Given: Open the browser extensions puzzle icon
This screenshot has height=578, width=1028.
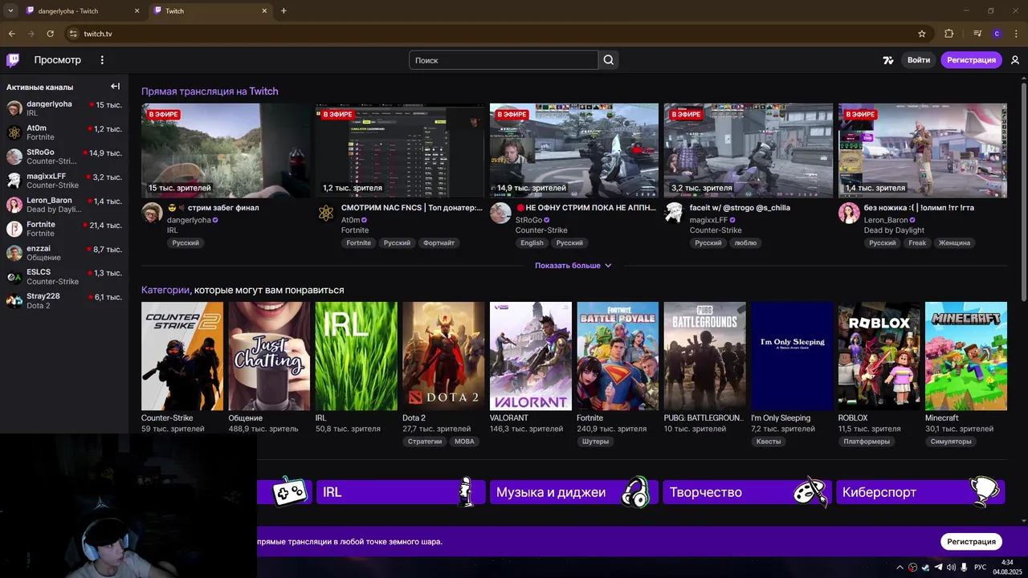Looking at the screenshot, I should click(x=949, y=34).
